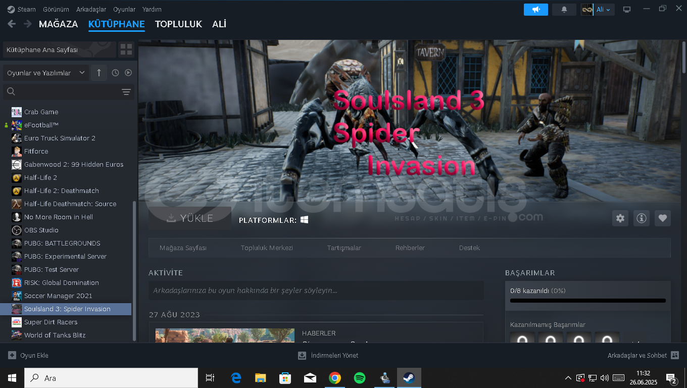
Task: Open friends and chat icon
Action: [x=675, y=355]
